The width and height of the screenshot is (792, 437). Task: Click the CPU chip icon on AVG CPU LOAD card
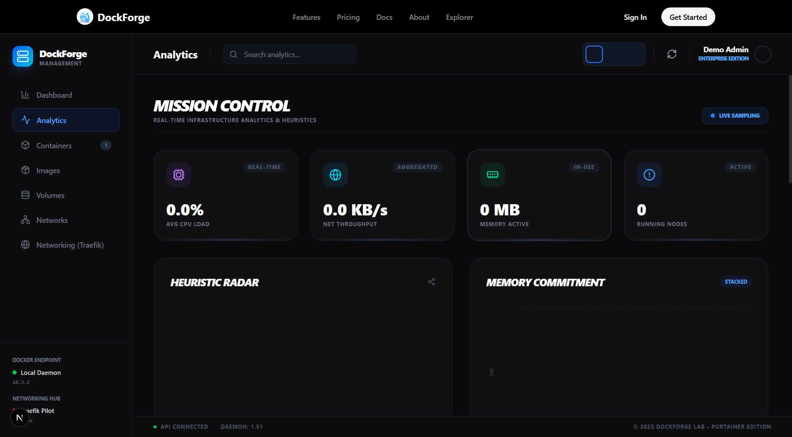click(178, 174)
